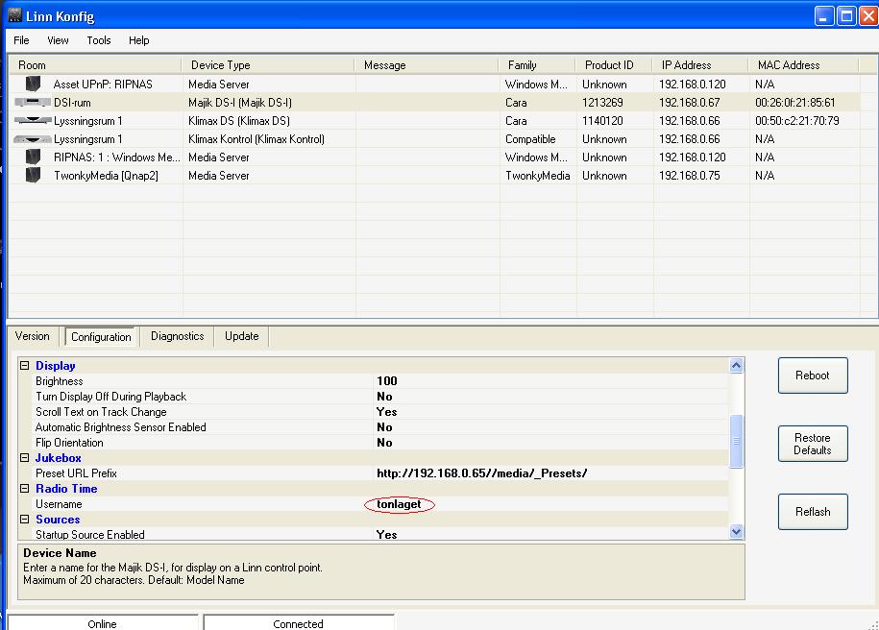Select the Klimax DS device icon
Screen dimensions: 879x630
pyautogui.click(x=33, y=120)
